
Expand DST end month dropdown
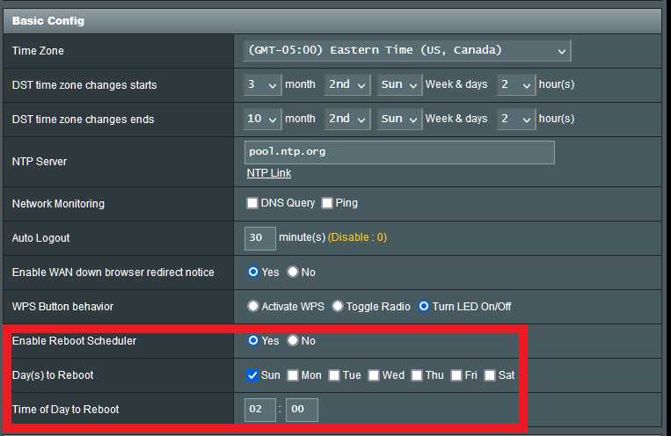tap(262, 119)
